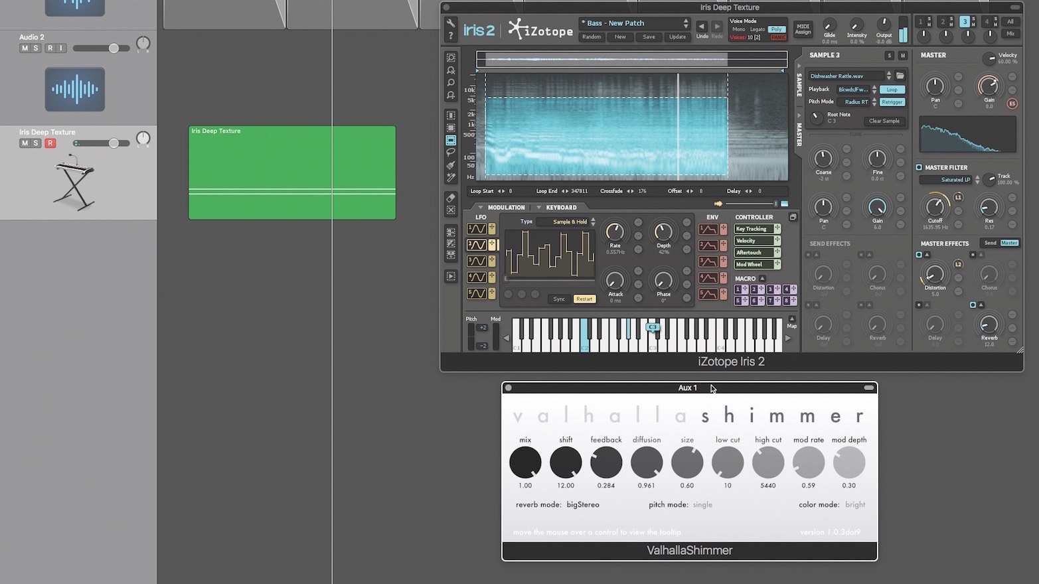This screenshot has width=1039, height=584.
Task: Click the keyboard icon on Iris Deep Texture track
Action: (74, 183)
